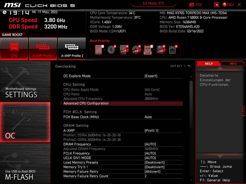This screenshot has width=246, height=184.
Task: Click 'CPU Core Temperature: 34°C' reading
Action: pos(112,13)
